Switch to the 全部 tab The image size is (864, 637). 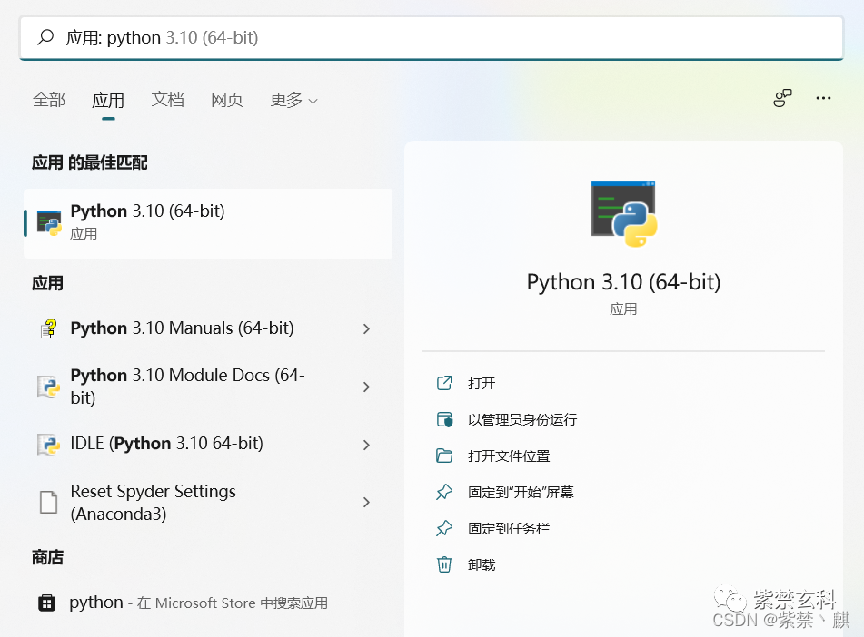pyautogui.click(x=49, y=100)
